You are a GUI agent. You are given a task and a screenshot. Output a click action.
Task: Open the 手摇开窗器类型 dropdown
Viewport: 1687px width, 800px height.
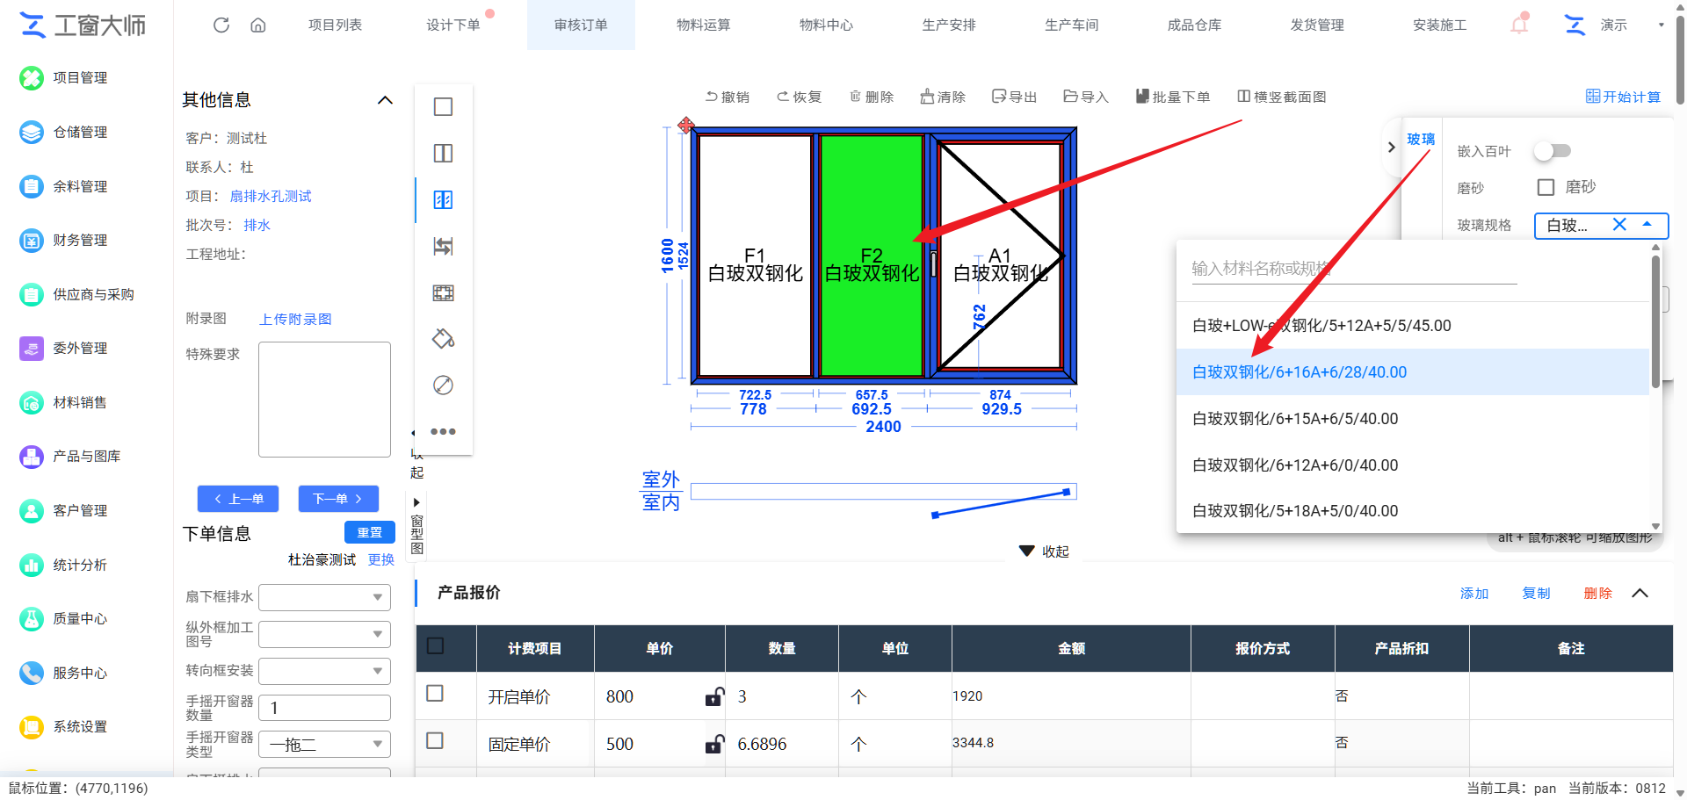[324, 745]
